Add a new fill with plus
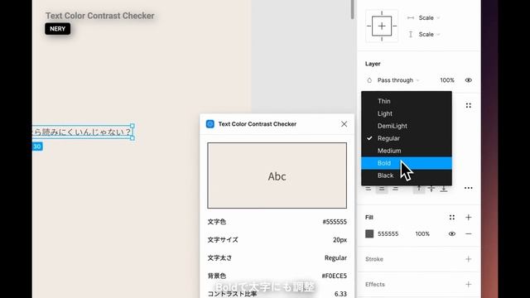 click(468, 217)
